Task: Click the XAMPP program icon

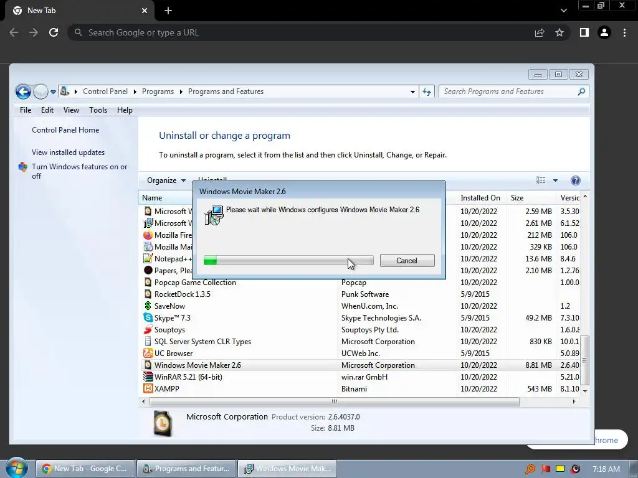Action: click(x=148, y=388)
